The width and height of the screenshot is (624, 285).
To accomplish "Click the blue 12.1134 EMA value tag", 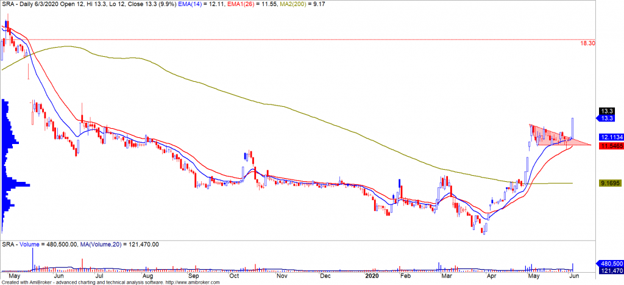I will click(610, 137).
